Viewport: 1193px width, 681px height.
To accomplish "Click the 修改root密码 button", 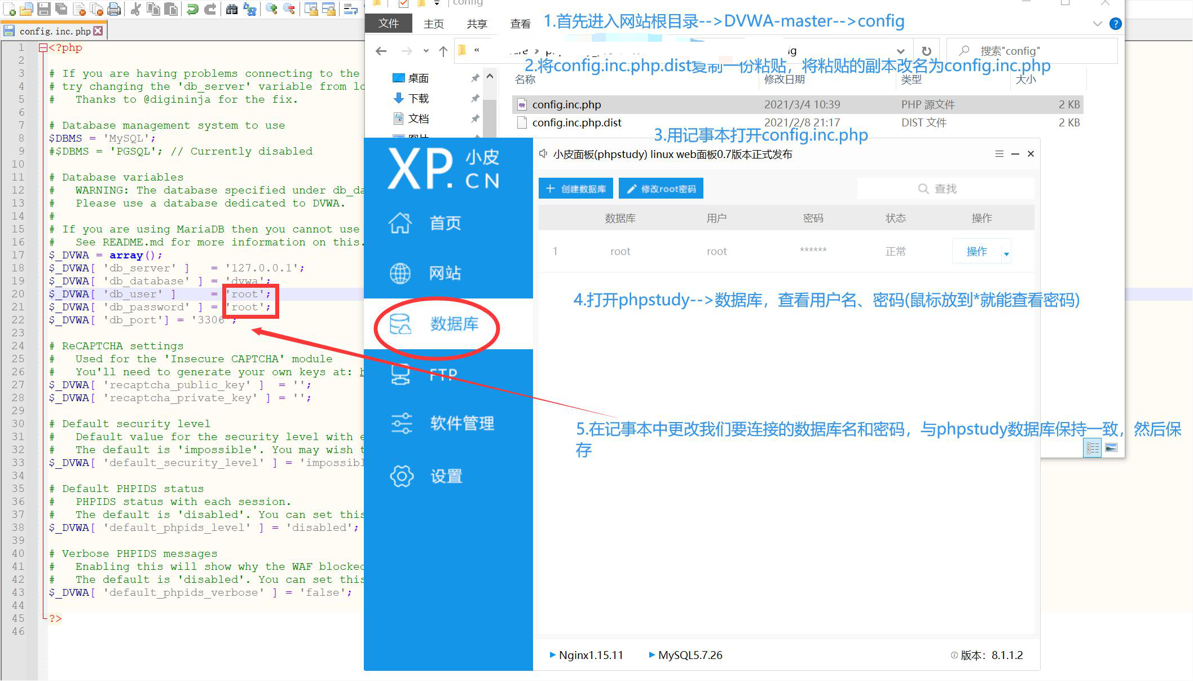I will [x=661, y=188].
